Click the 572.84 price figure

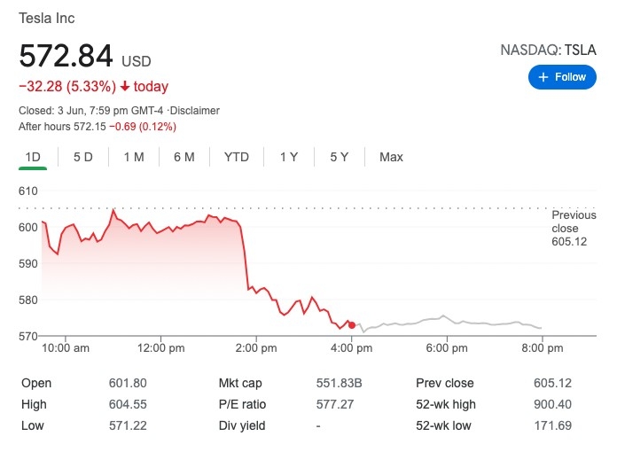pyautogui.click(x=66, y=57)
